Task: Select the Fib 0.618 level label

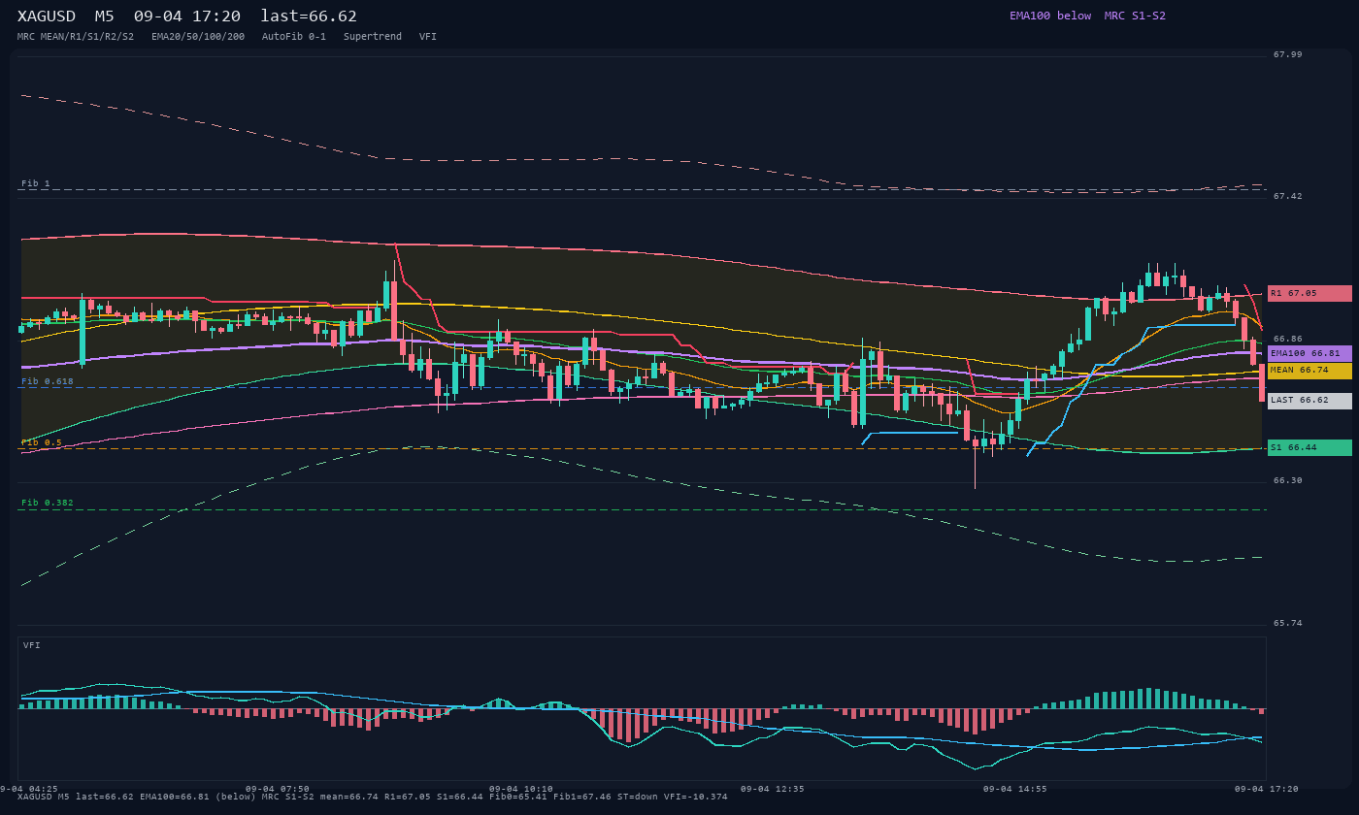Action: 48,381
